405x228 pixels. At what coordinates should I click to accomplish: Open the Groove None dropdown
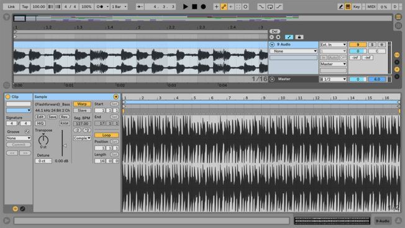(x=19, y=138)
